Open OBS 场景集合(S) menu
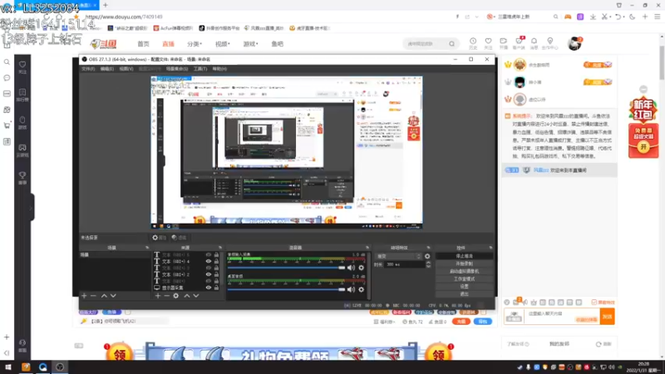The image size is (665, 374). (x=177, y=69)
